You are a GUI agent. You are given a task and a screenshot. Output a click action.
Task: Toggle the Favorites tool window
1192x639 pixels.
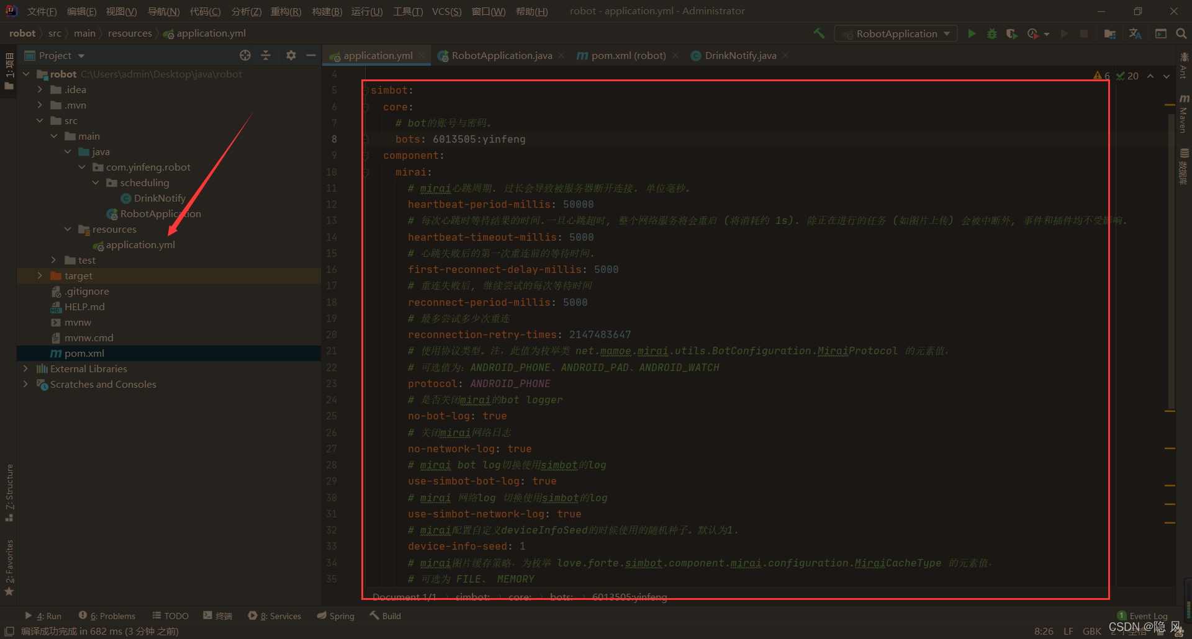9,567
